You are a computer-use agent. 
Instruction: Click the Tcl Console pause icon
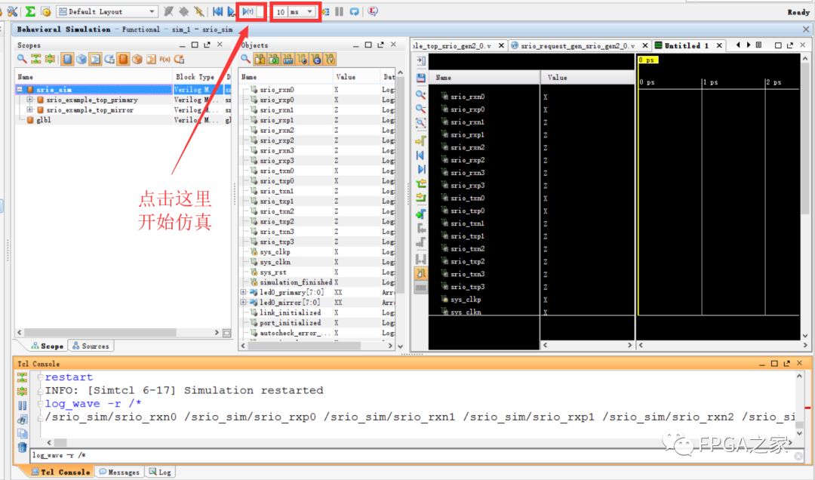[22, 405]
